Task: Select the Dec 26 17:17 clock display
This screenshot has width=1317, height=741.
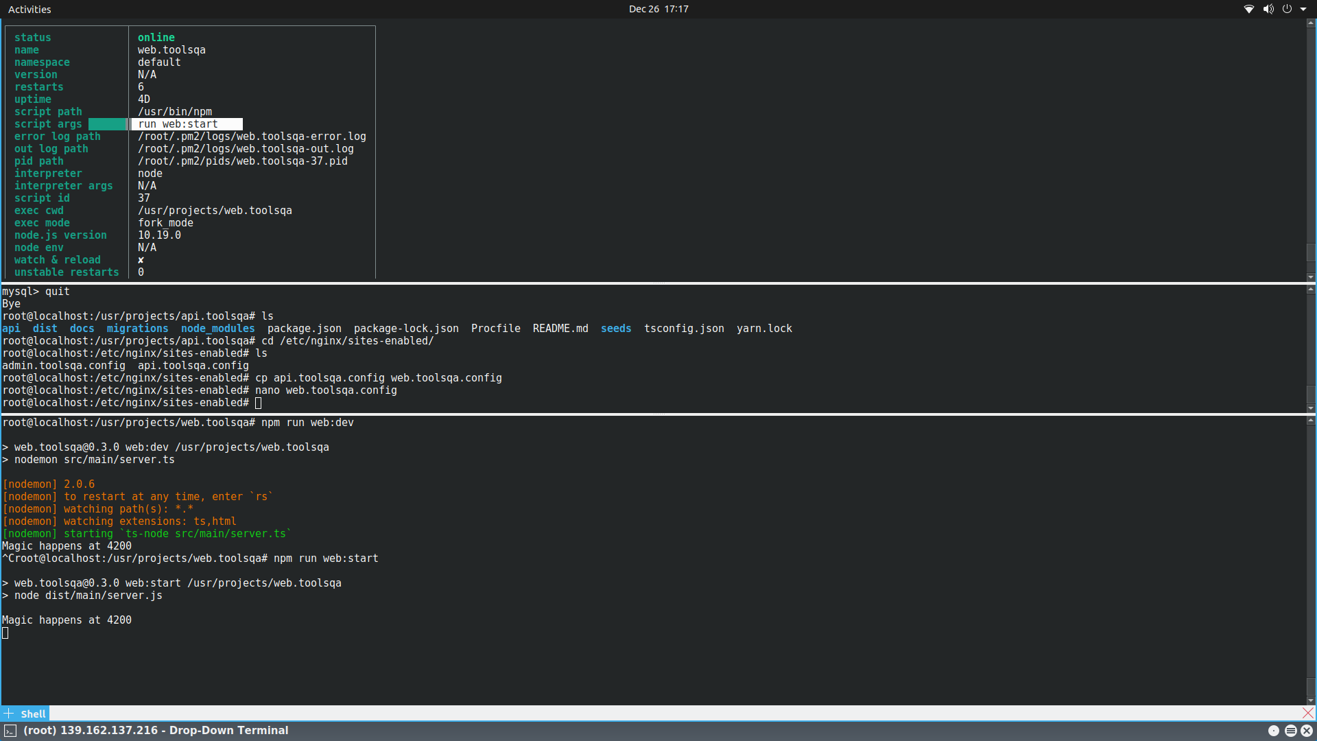Action: (x=658, y=9)
